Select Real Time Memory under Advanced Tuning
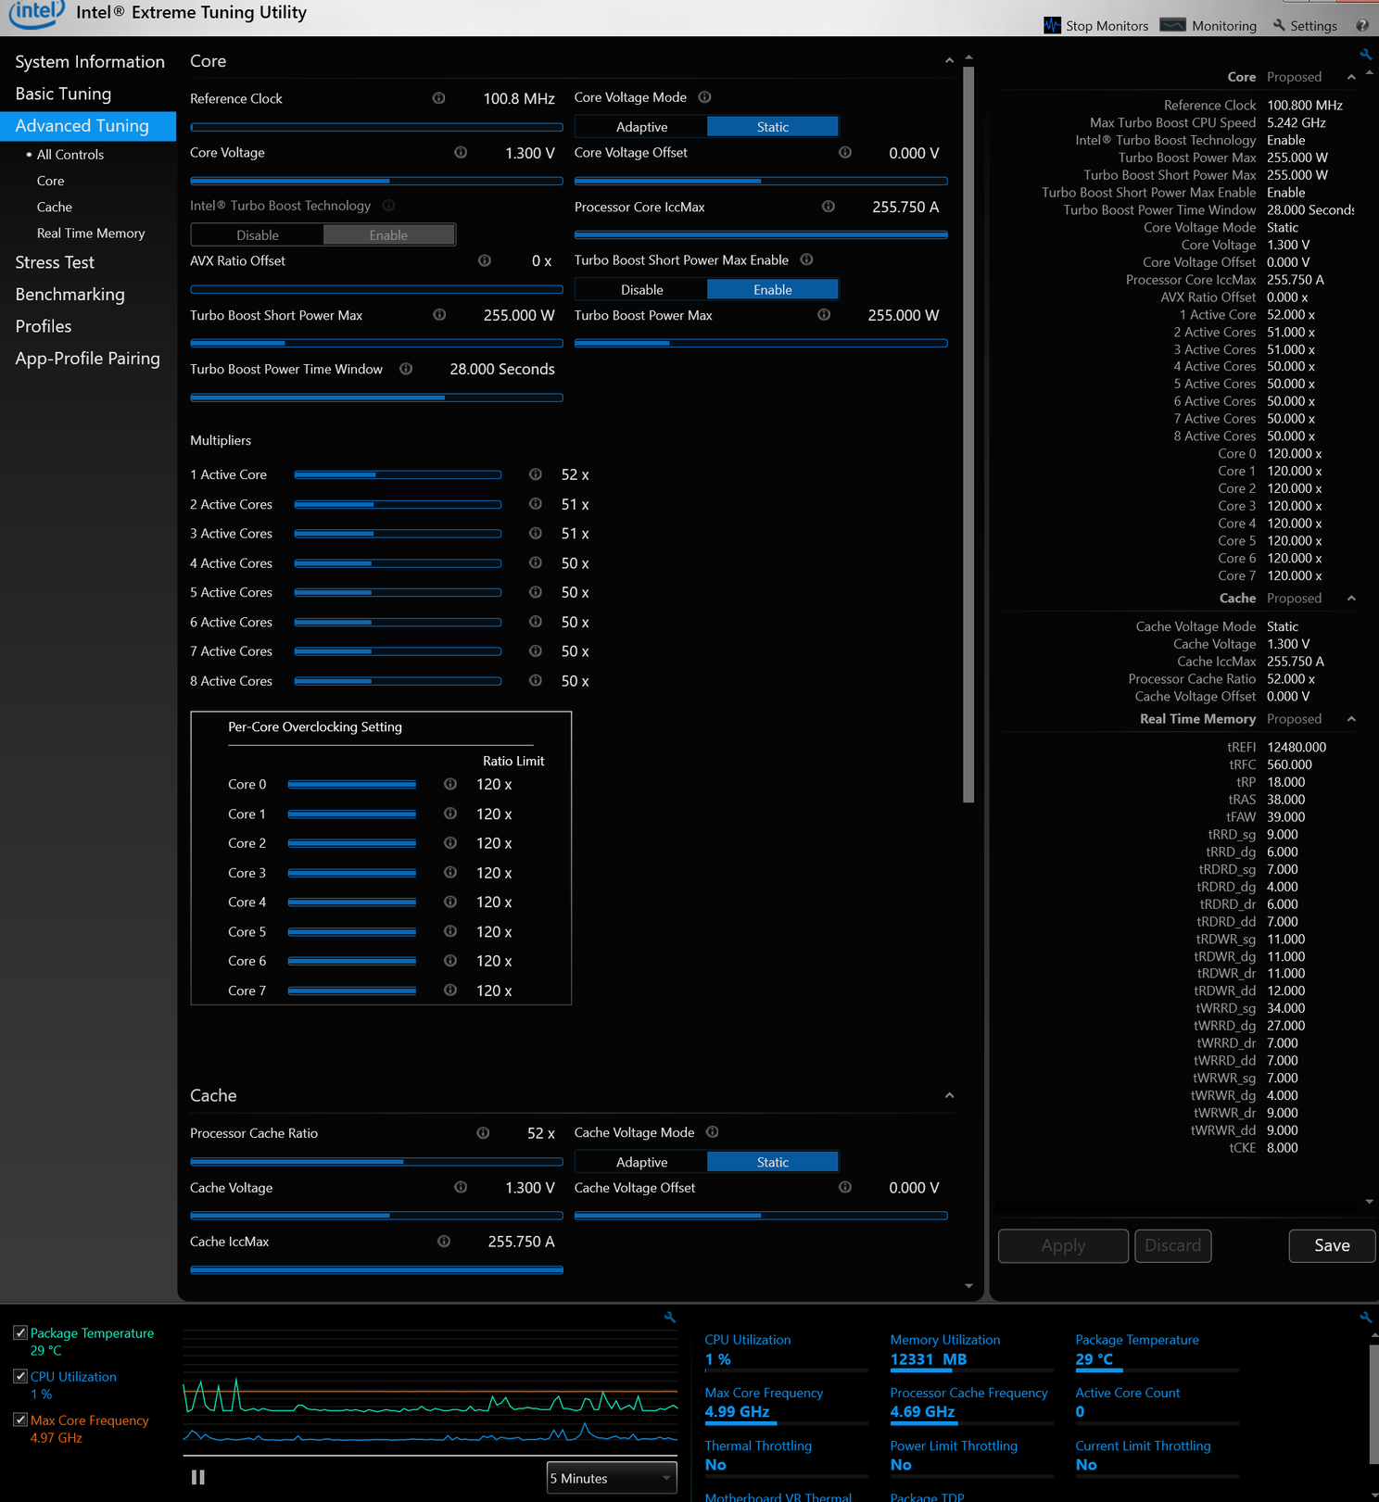1379x1502 pixels. 91,234
